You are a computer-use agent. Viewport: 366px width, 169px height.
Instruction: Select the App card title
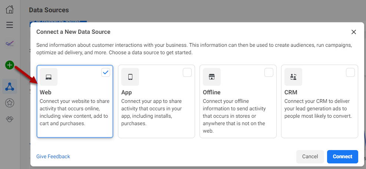(x=126, y=92)
